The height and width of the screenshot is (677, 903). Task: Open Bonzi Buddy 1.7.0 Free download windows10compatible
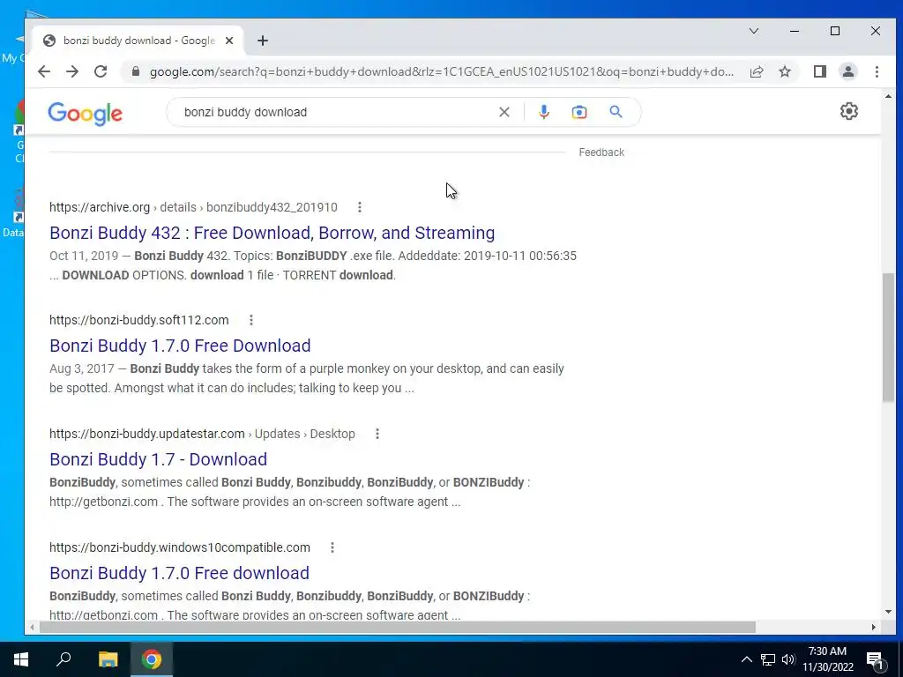pyautogui.click(x=179, y=573)
